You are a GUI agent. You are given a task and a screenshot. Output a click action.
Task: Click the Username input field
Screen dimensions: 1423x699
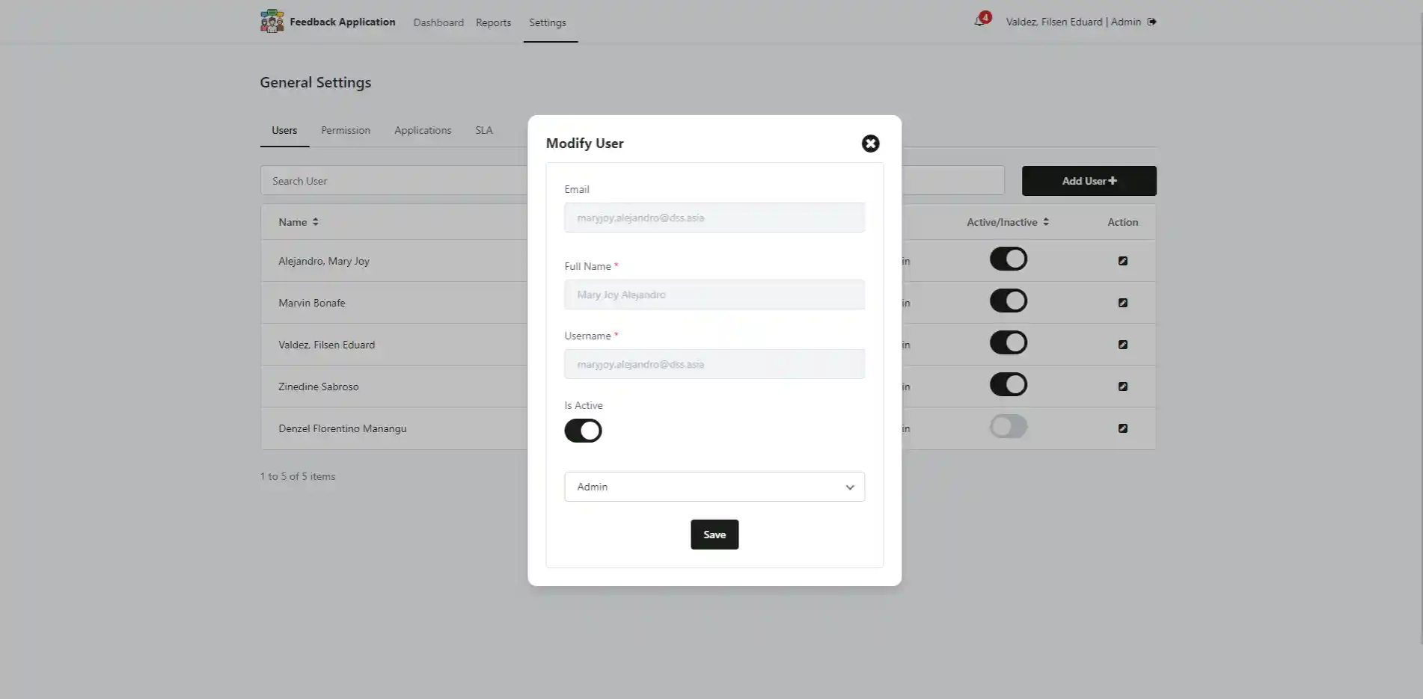pos(714,364)
